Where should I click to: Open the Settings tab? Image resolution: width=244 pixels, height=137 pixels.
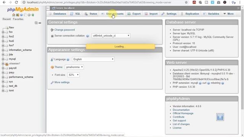coord(169,14)
